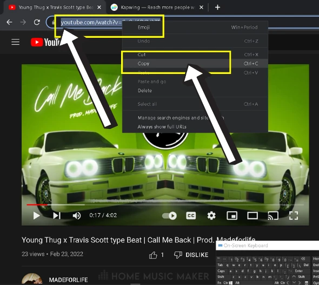This screenshot has width=319, height=285.
Task: Choose Undo in the context menu
Action: point(195,41)
